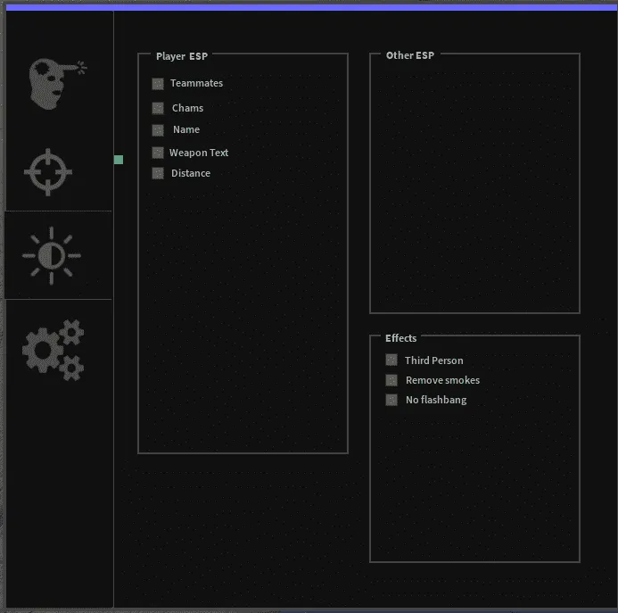
Task: Click the Remove smokes label
Action: click(442, 380)
